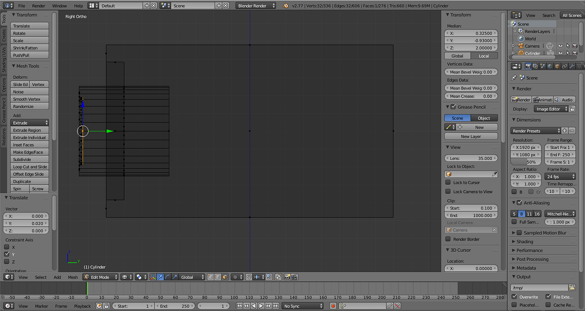Click the pin icon beside Scene
Screen dimensions: 585x311
tap(514, 78)
